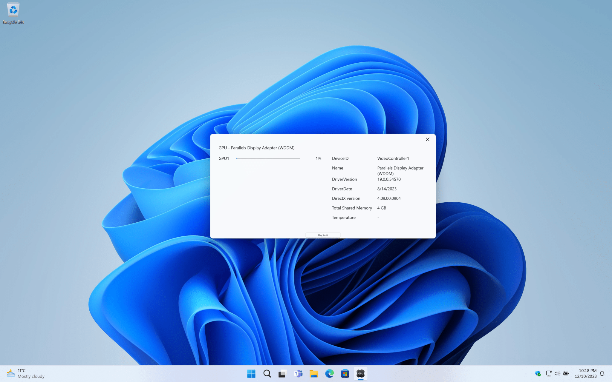This screenshot has width=612, height=382.
Task: Launch Microsoft Teams from the taskbar
Action: (x=298, y=373)
